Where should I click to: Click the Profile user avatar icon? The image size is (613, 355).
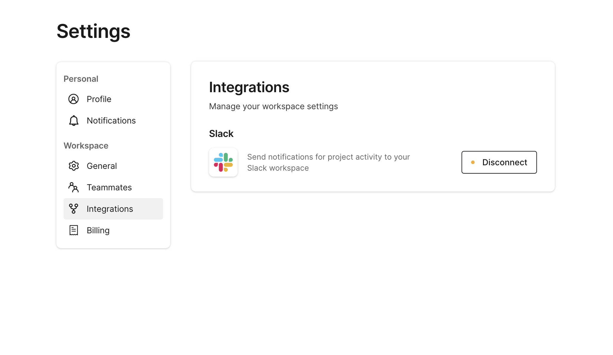(x=73, y=99)
